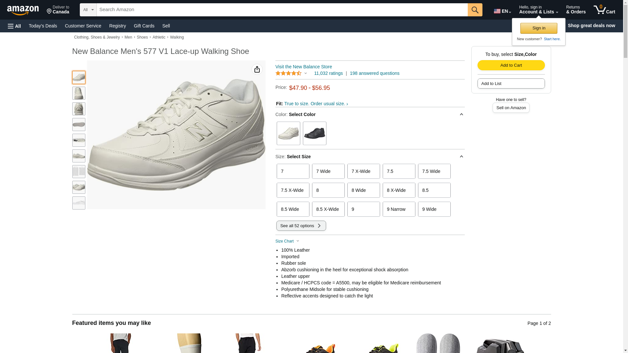Open Today's Deals in navigation bar
The width and height of the screenshot is (628, 353).
coord(43,26)
